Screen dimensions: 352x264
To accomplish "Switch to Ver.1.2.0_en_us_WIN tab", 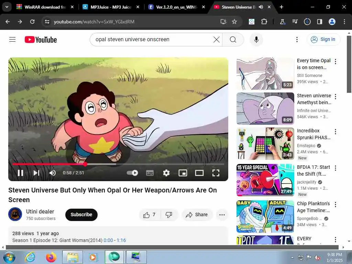I will pyautogui.click(x=176, y=7).
